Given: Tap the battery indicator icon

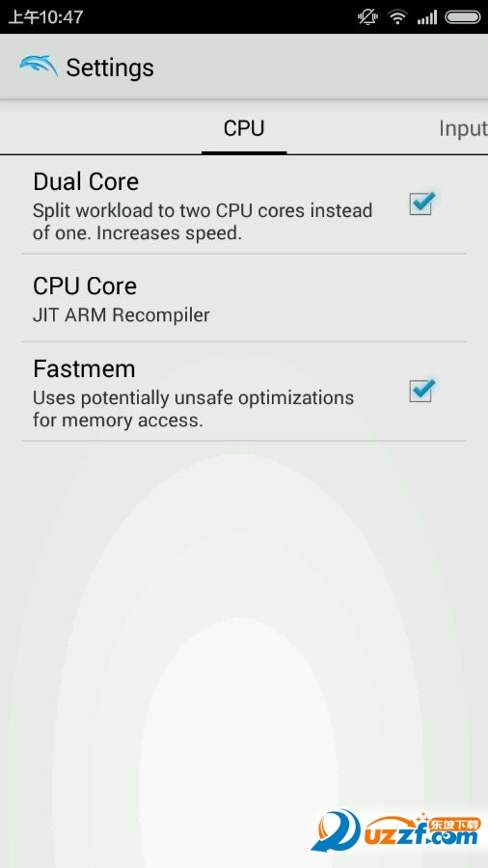Looking at the screenshot, I should click(x=463, y=17).
